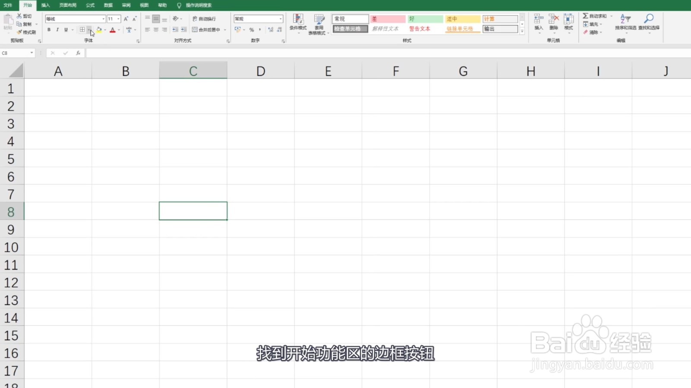Switch to the Review (审阅) tab
This screenshot has height=388, width=691.
[x=126, y=5]
